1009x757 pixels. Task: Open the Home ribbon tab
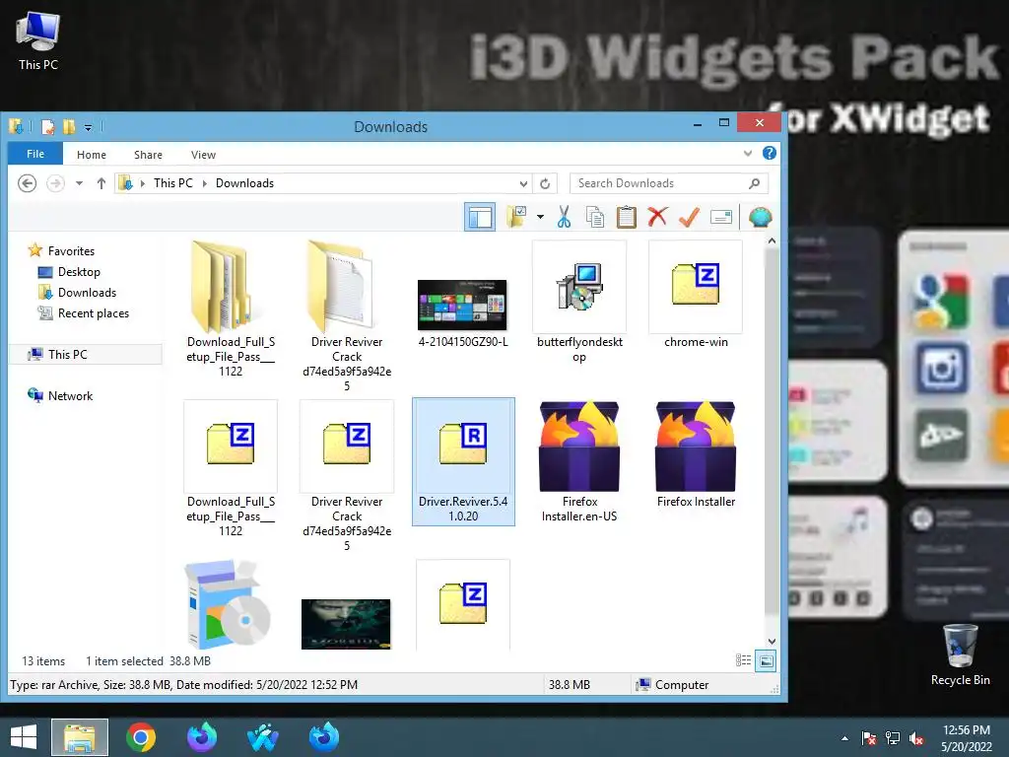(x=92, y=155)
